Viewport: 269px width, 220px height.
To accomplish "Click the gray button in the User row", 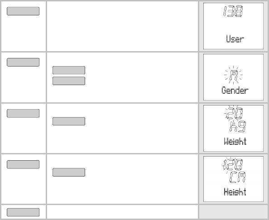I will pyautogui.click(x=23, y=11).
